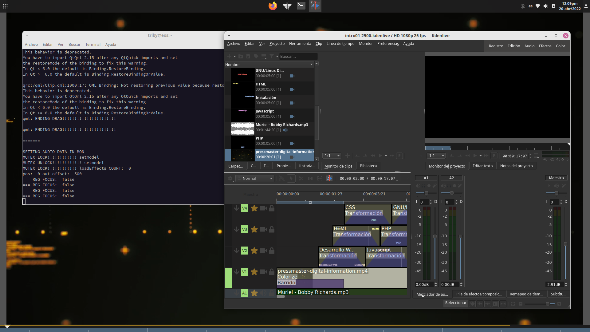
Task: Open the terminal icon in top panel
Action: (x=301, y=6)
